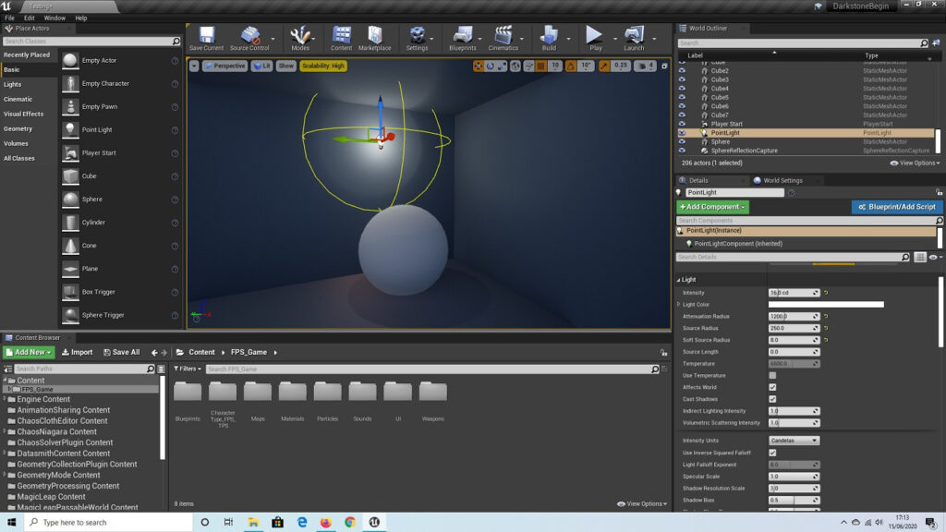This screenshot has width=946, height=532.
Task: Disable the Cast Shadows checkbox
Action: [772, 400]
